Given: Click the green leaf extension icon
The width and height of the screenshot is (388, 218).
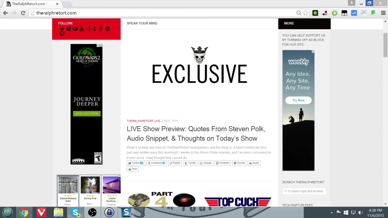Looking at the screenshot, I should click(373, 13).
